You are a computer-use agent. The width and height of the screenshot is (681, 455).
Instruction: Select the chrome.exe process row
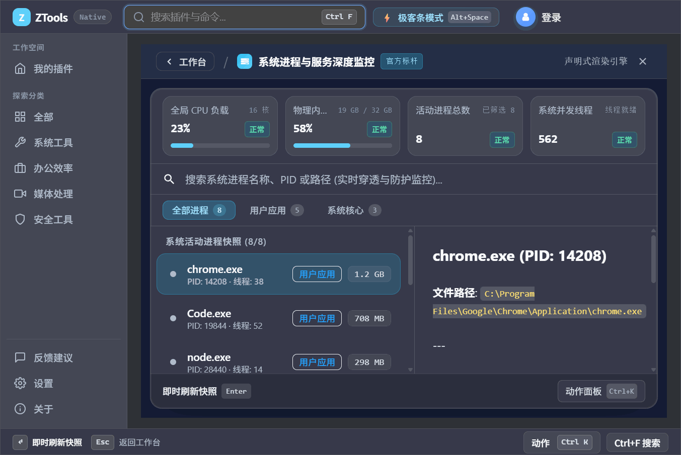278,274
